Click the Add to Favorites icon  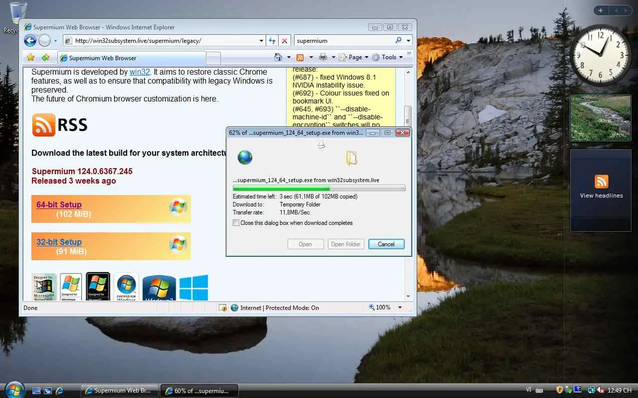45,57
